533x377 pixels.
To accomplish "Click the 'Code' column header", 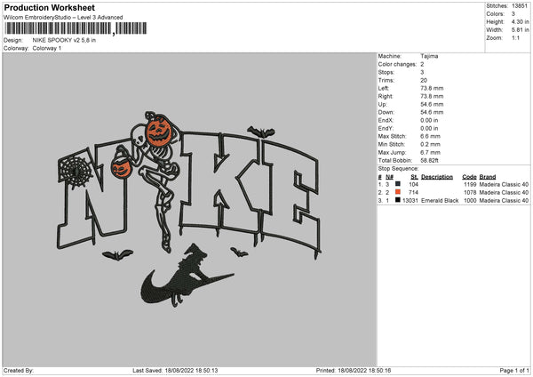I will click(x=469, y=177).
